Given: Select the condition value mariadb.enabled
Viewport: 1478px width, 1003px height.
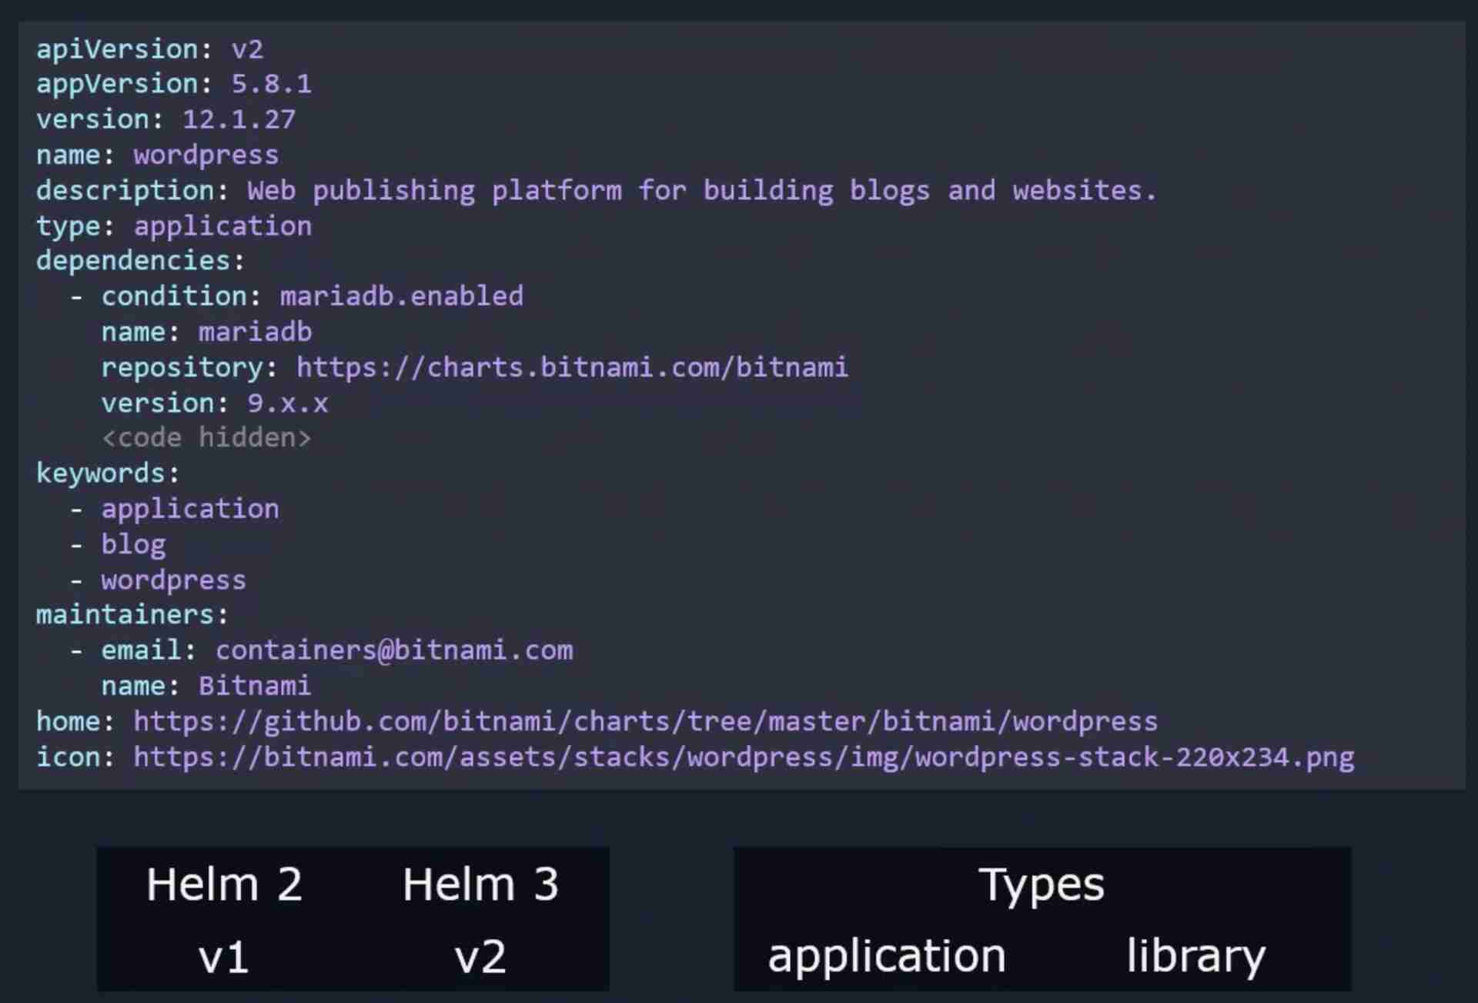Looking at the screenshot, I should (x=401, y=296).
